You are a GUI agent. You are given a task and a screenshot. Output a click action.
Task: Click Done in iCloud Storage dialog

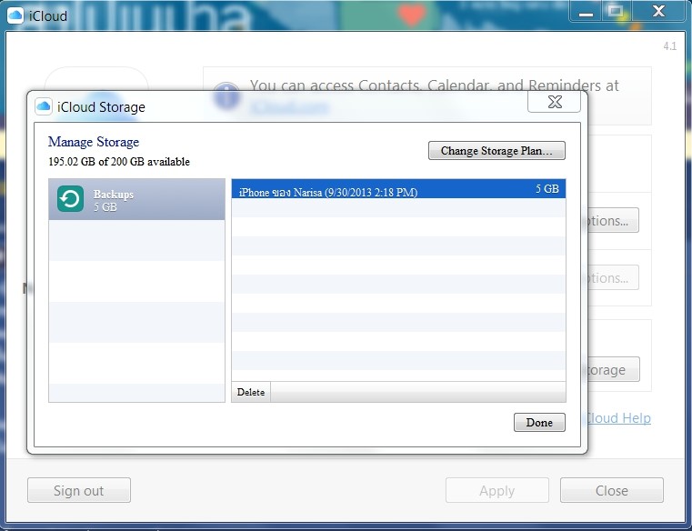539,423
